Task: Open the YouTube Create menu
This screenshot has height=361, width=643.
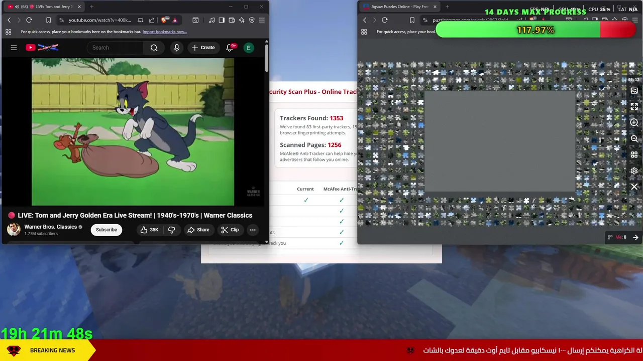Action: [x=203, y=48]
